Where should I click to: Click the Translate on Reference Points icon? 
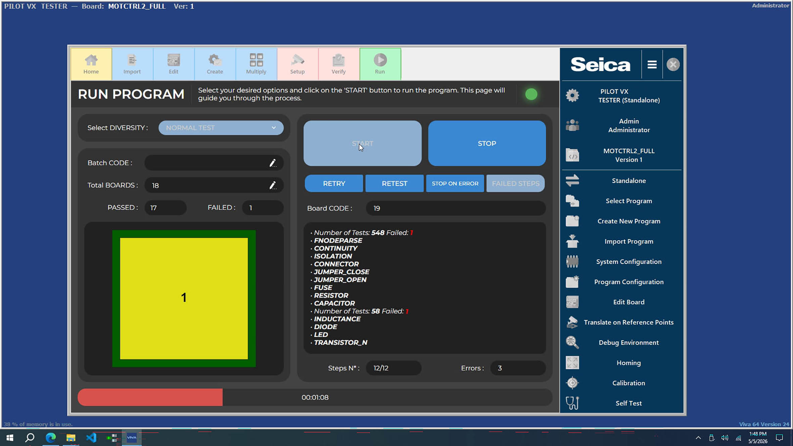click(572, 323)
